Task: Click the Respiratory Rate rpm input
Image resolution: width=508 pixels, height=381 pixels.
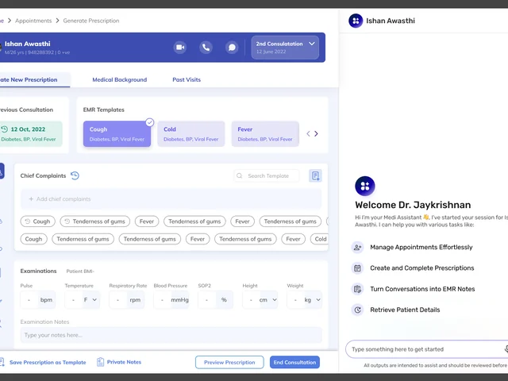Action: (x=127, y=300)
